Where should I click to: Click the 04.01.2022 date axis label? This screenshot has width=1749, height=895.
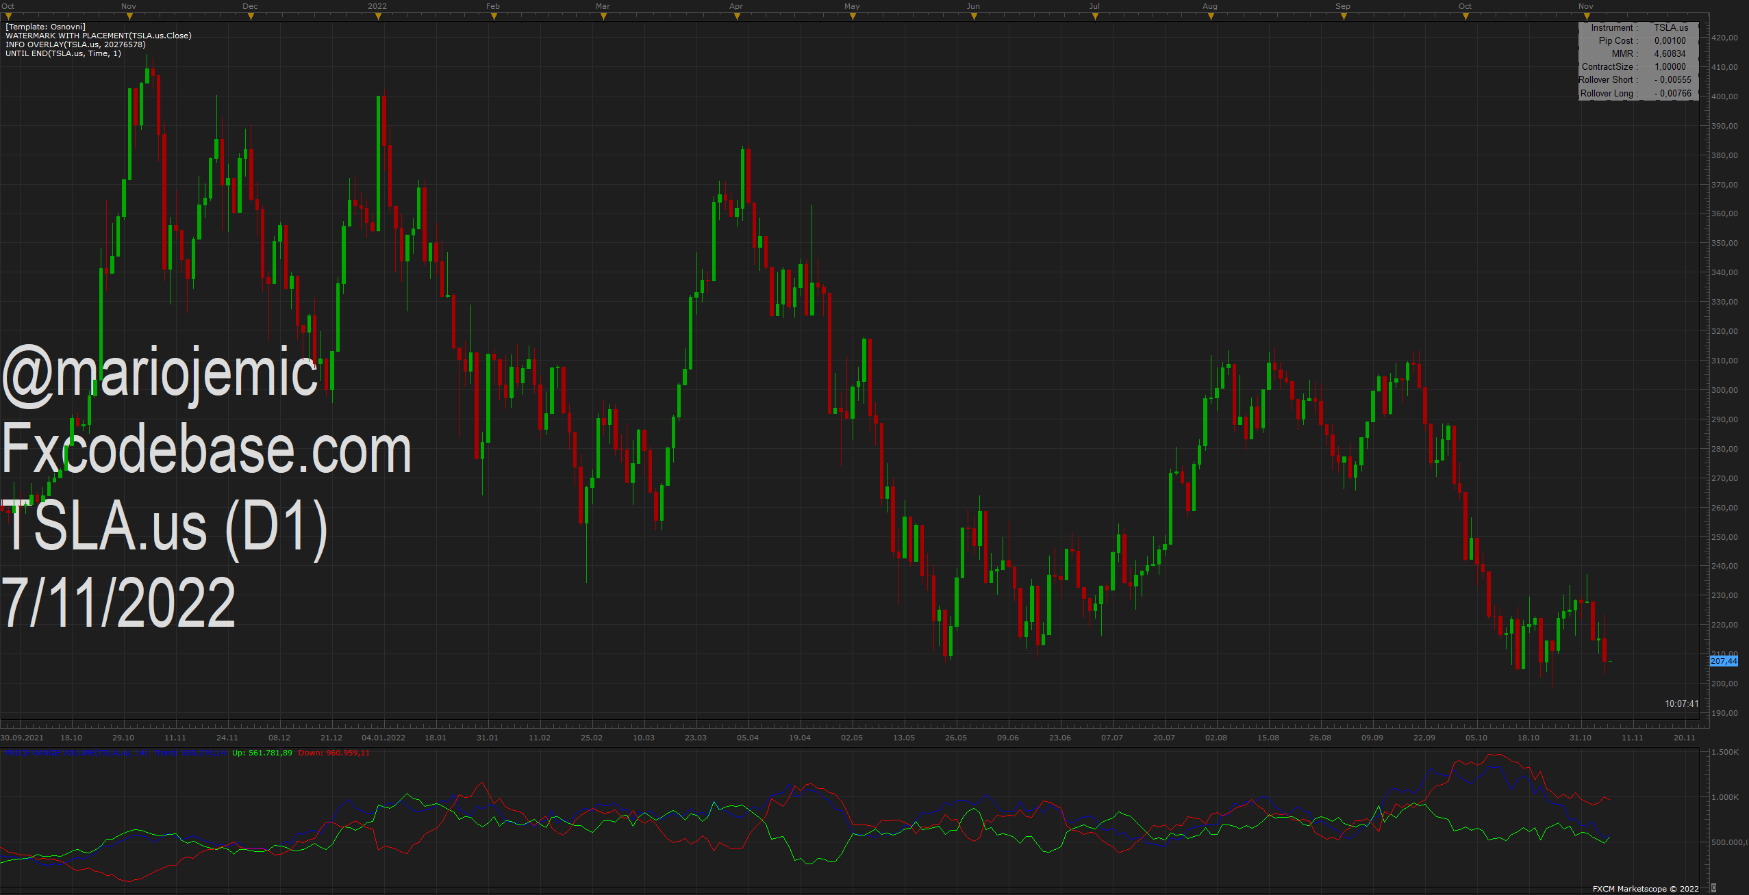point(383,738)
